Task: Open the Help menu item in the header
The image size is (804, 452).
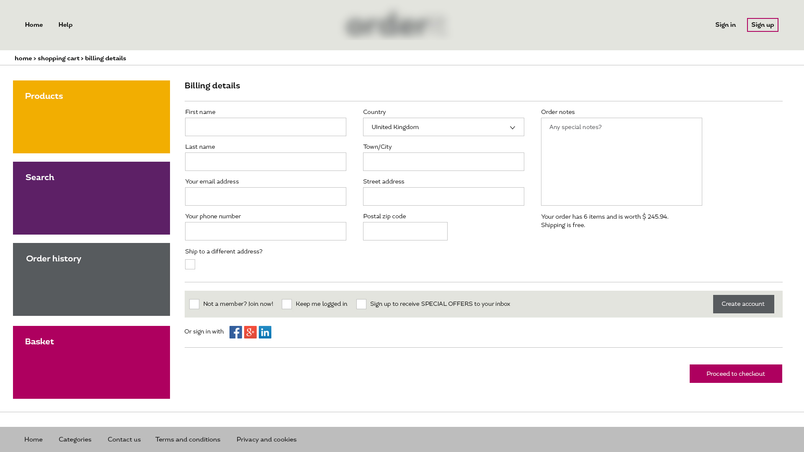Action: click(x=65, y=25)
